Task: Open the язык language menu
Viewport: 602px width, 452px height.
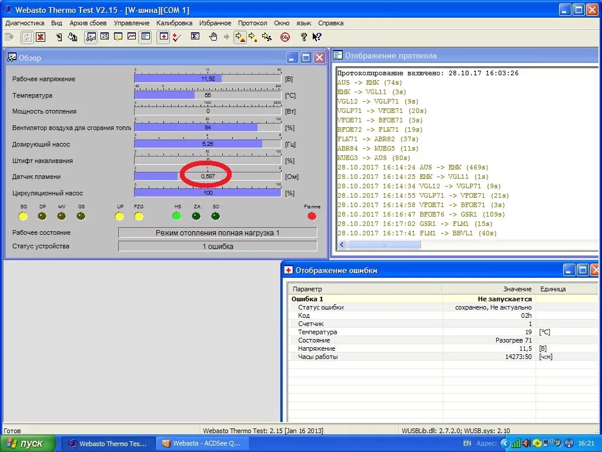Action: click(x=304, y=23)
